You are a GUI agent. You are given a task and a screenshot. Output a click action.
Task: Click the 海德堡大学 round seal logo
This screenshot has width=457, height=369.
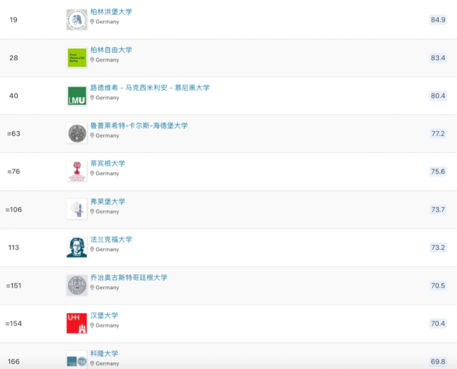pos(77,133)
